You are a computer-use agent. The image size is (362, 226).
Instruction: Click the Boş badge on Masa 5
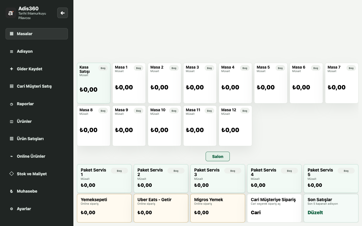point(280,68)
